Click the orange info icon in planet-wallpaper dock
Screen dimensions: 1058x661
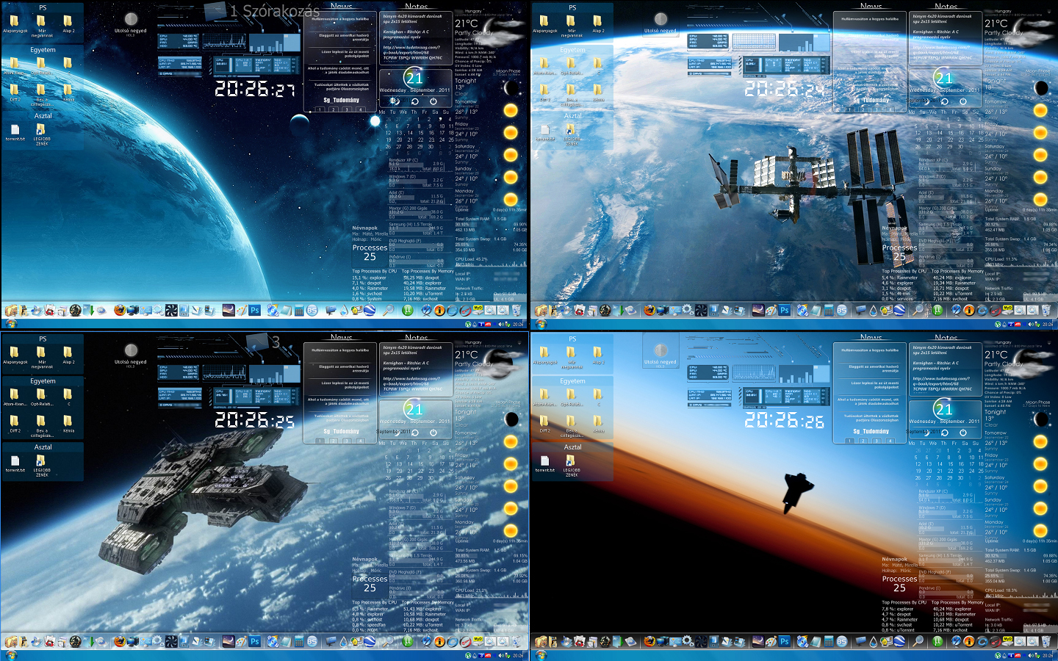pos(439,310)
